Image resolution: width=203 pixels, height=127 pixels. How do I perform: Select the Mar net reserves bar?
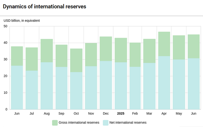(x=149, y=86)
